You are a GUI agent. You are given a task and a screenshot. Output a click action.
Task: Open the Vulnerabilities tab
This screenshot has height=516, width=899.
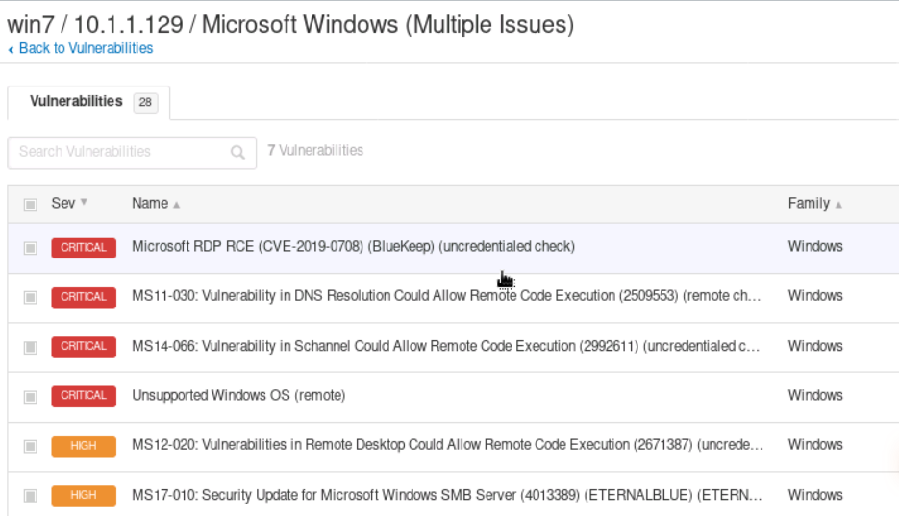pos(77,101)
